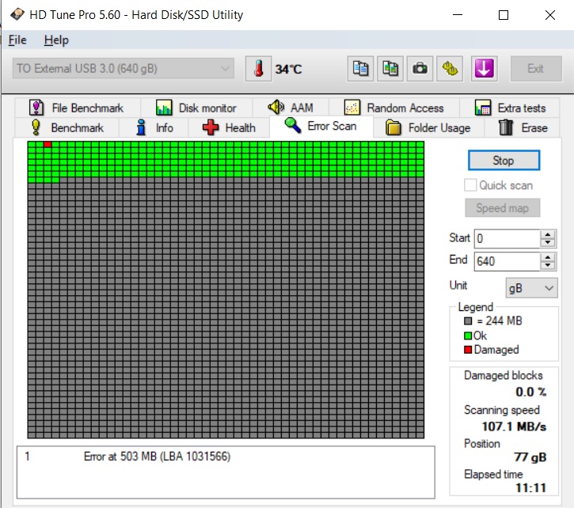Switch to the AAM tab

click(291, 108)
